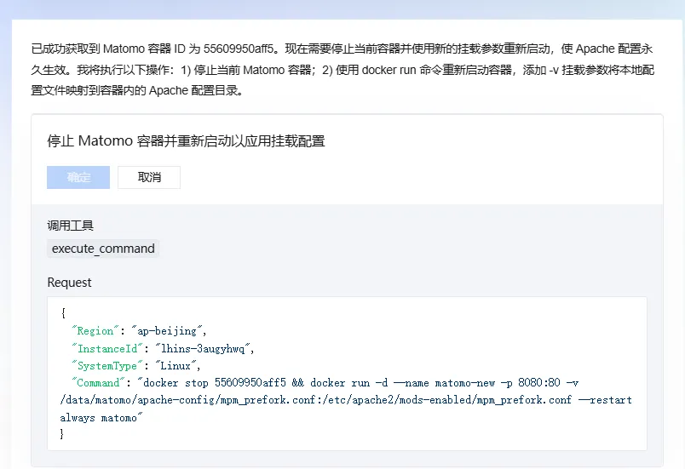Click the "ap-beijing" value
Image resolution: width=685 pixels, height=469 pixels.
pos(167,331)
